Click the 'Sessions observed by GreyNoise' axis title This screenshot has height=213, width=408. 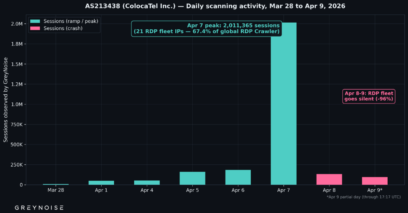(x=6, y=100)
